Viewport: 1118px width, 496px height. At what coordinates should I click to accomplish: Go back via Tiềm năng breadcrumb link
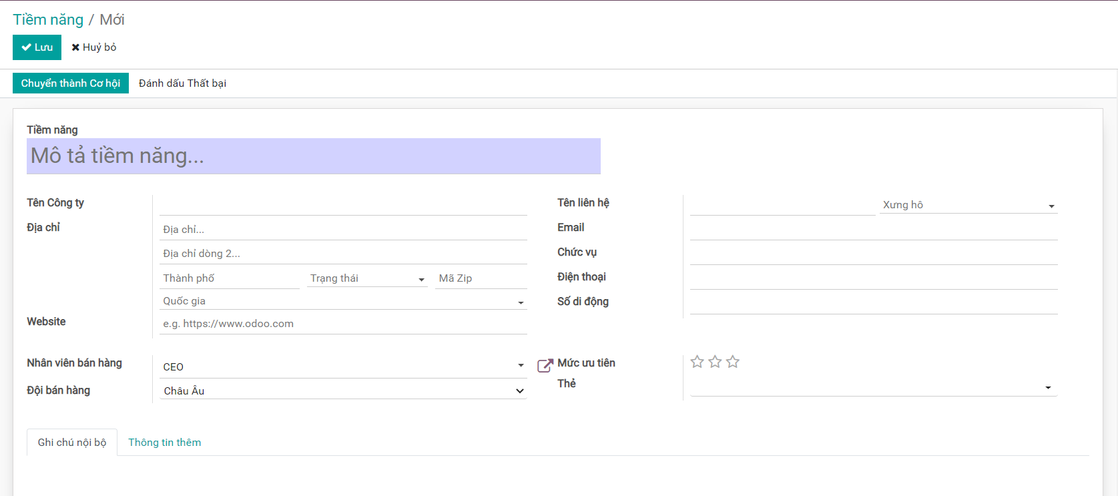(48, 20)
